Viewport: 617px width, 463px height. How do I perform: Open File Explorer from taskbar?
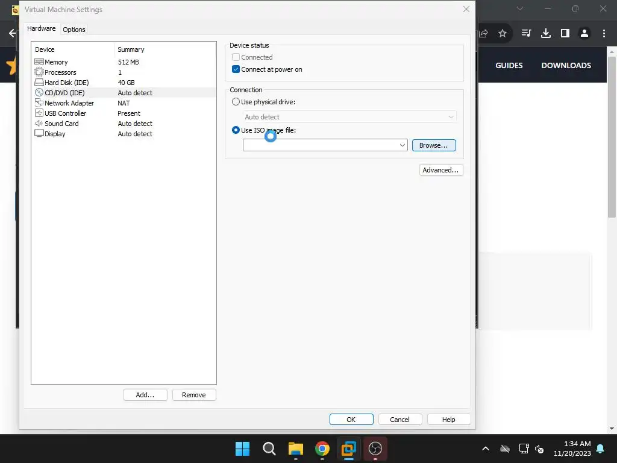tap(295, 449)
